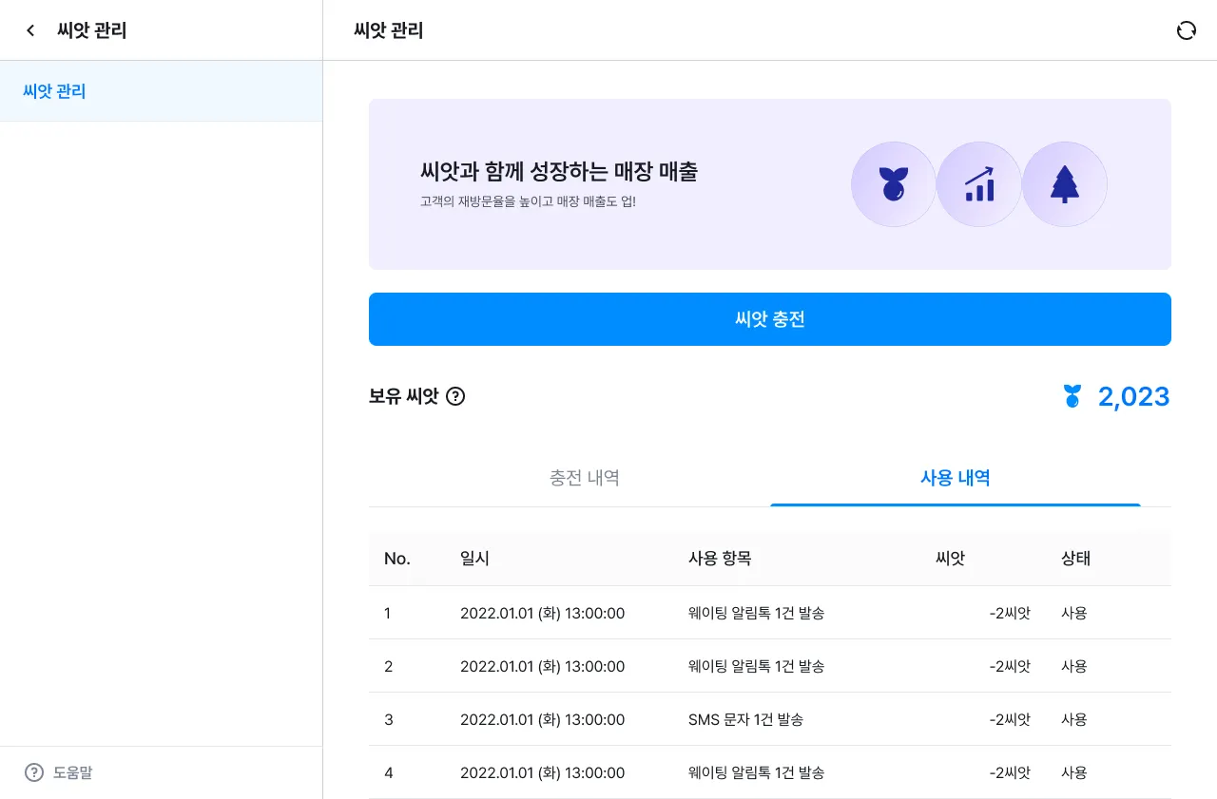The width and height of the screenshot is (1217, 799).
Task: Click the seed sprout icon in the banner
Action: (893, 184)
